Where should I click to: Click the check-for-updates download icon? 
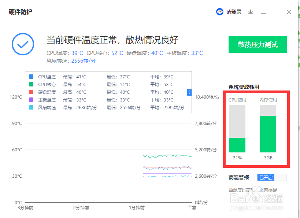click(x=251, y=11)
